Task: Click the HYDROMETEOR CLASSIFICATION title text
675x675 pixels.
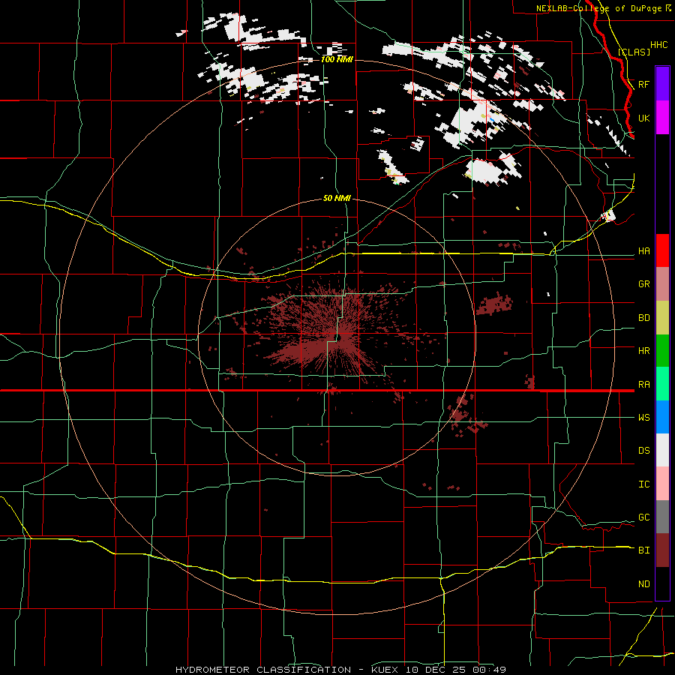Action: 263,670
